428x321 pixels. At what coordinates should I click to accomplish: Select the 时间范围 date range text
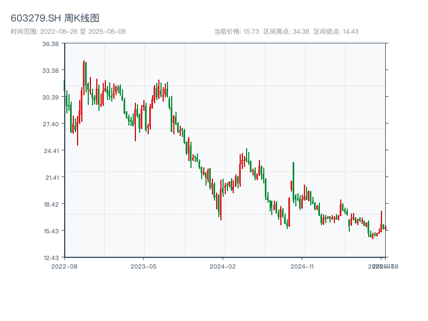[x=68, y=32]
